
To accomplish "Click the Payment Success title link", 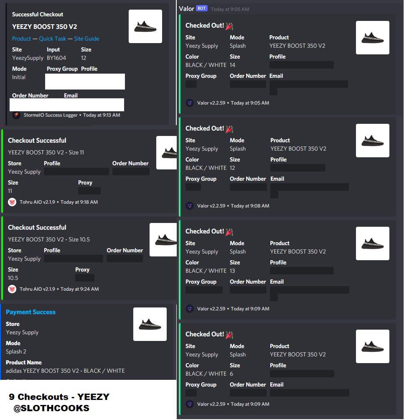I will (31, 312).
